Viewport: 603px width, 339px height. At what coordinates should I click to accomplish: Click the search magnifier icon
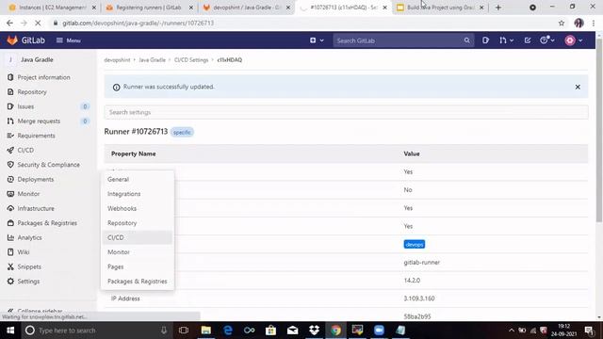pyautogui.click(x=467, y=40)
